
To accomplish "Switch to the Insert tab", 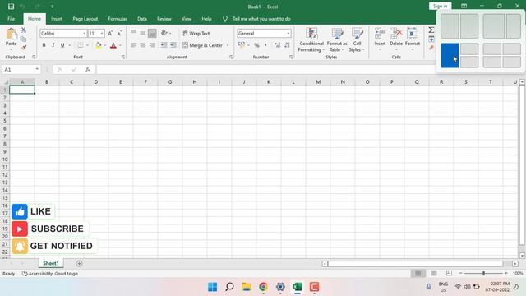I will coord(57,19).
